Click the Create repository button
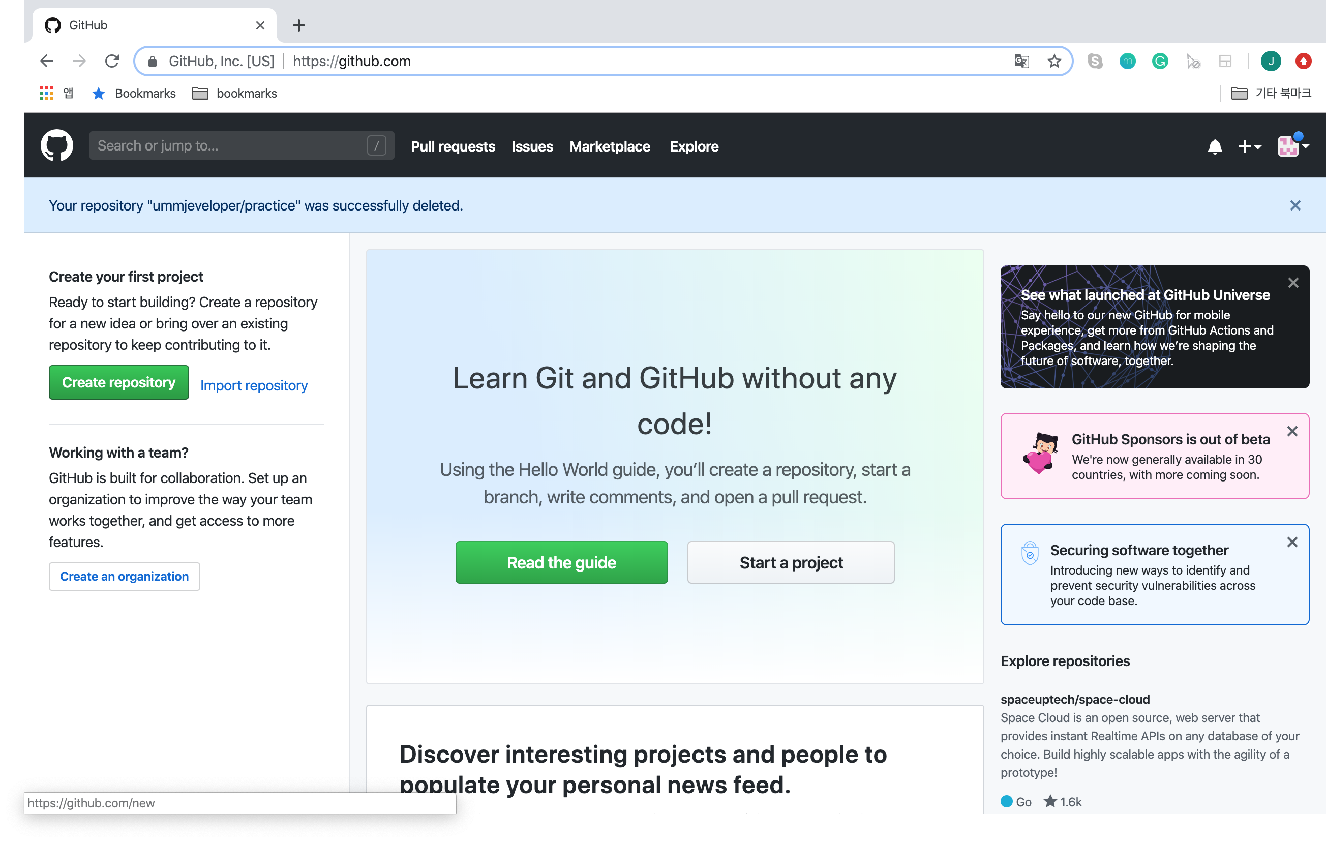 118,382
